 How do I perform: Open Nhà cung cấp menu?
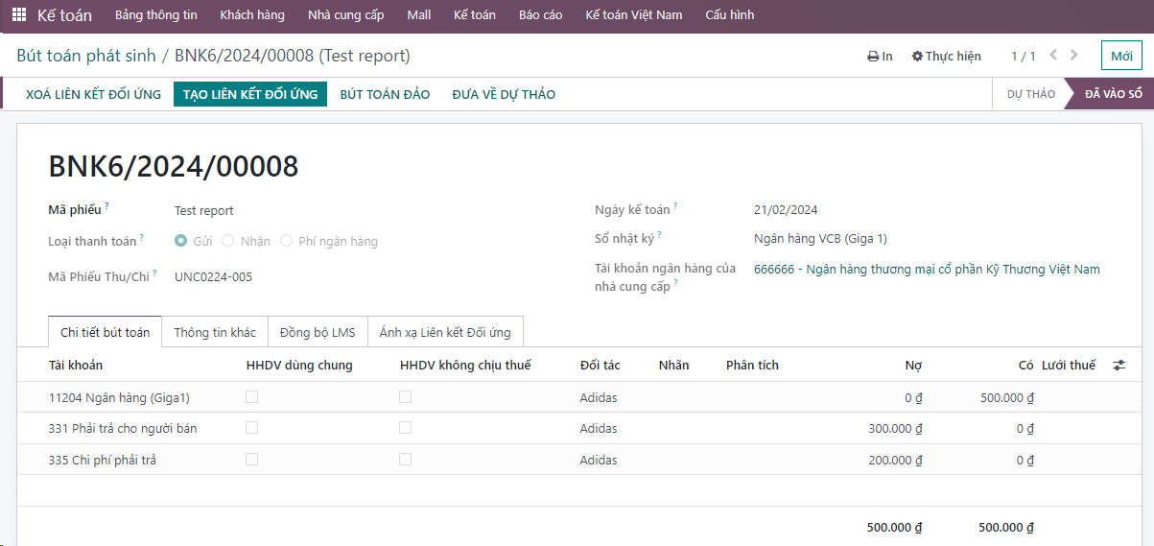tap(345, 15)
